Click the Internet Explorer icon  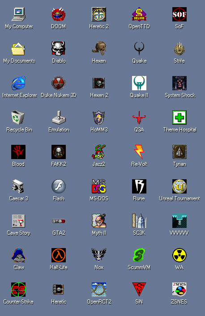[x=18, y=83]
